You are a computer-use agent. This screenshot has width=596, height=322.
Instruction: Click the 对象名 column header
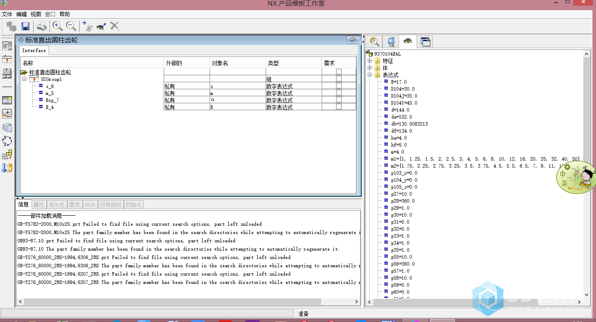pyautogui.click(x=238, y=63)
